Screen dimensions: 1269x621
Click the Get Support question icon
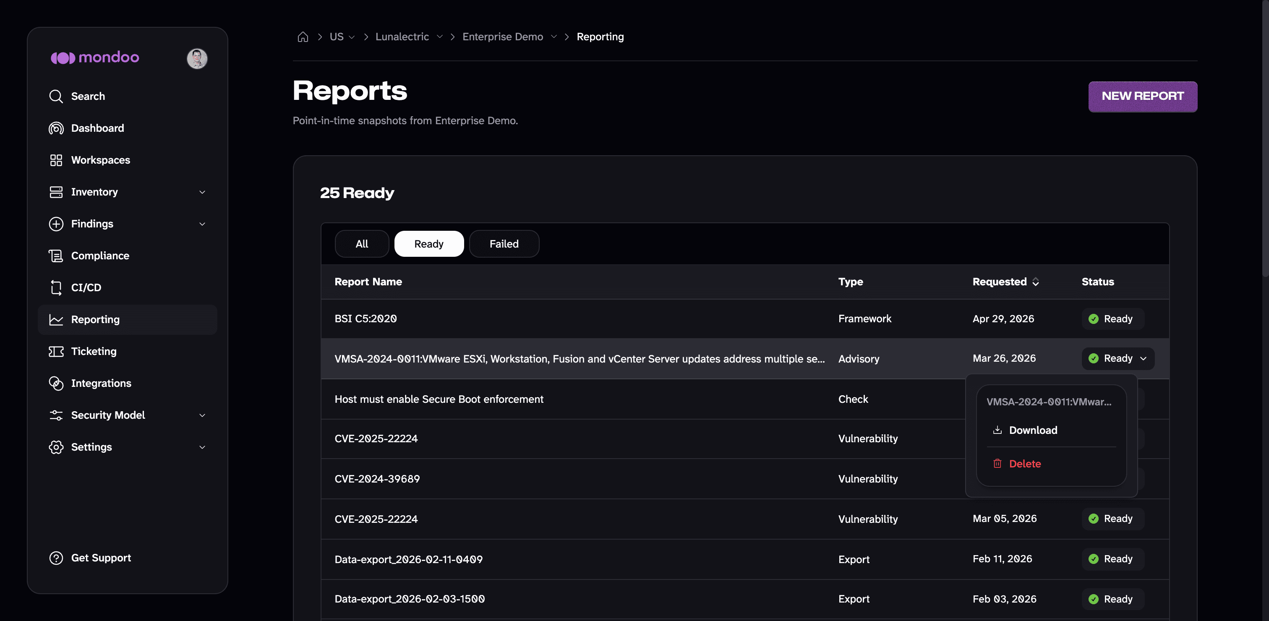(x=56, y=558)
